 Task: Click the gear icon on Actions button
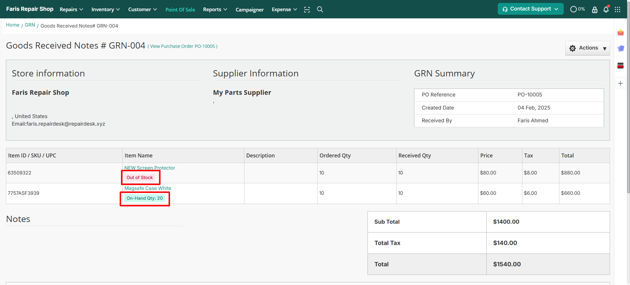click(573, 48)
